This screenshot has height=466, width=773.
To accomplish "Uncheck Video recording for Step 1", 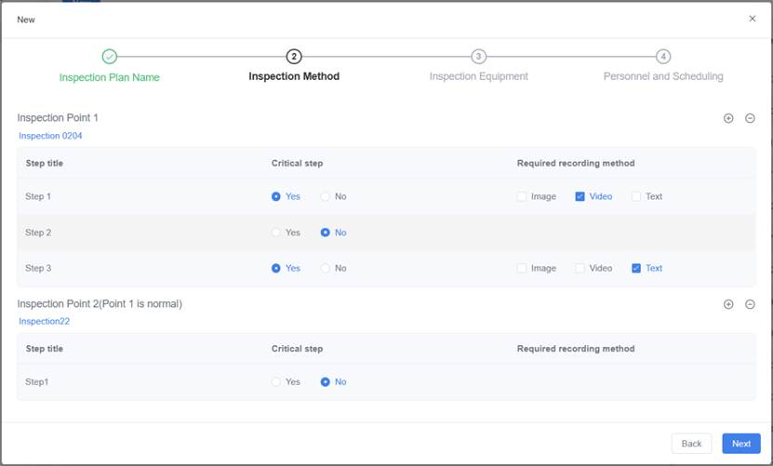I will click(x=580, y=196).
